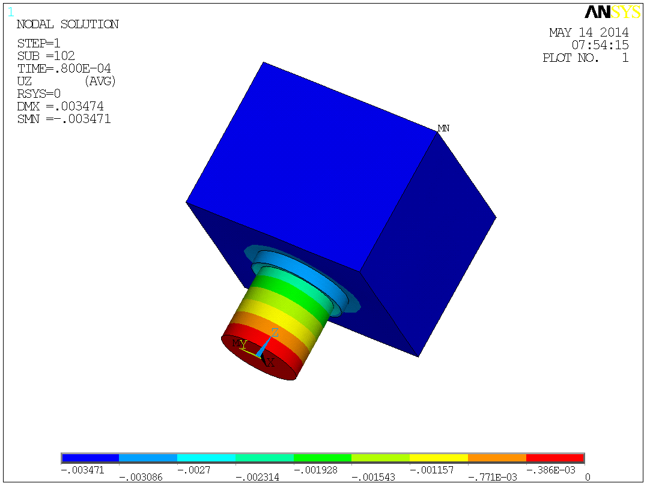Click the legend value '-.003471'

82,470
